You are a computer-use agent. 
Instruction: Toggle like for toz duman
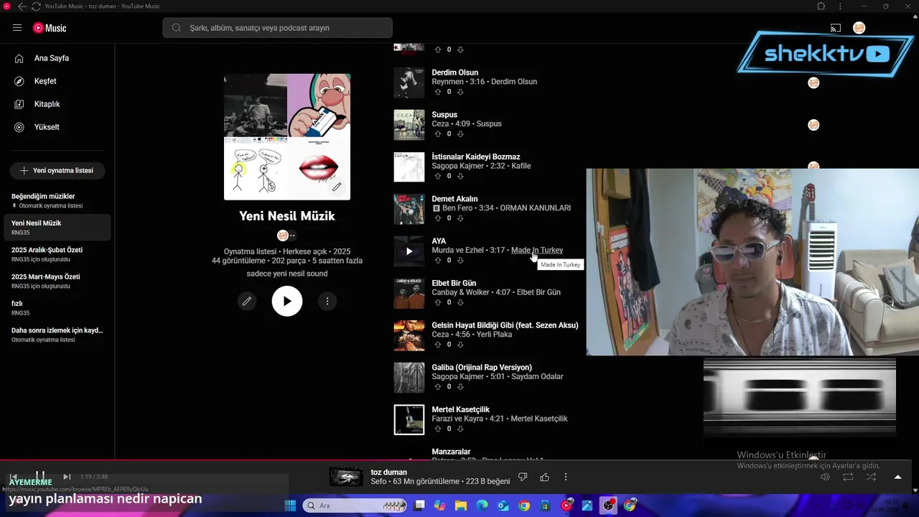point(544,477)
